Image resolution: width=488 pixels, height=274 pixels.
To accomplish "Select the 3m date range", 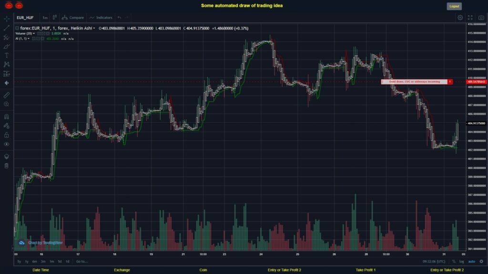I will 43,262.
